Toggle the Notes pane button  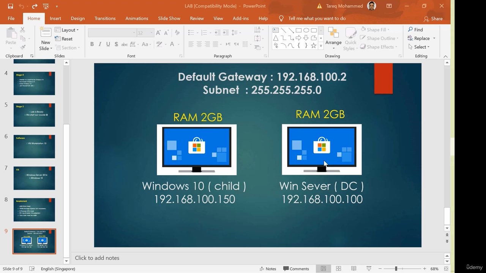[x=268, y=268]
